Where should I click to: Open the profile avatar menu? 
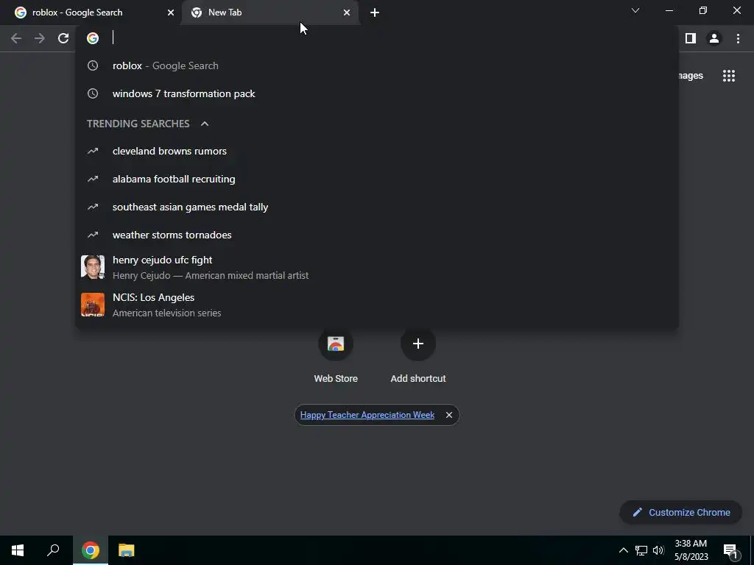point(714,38)
